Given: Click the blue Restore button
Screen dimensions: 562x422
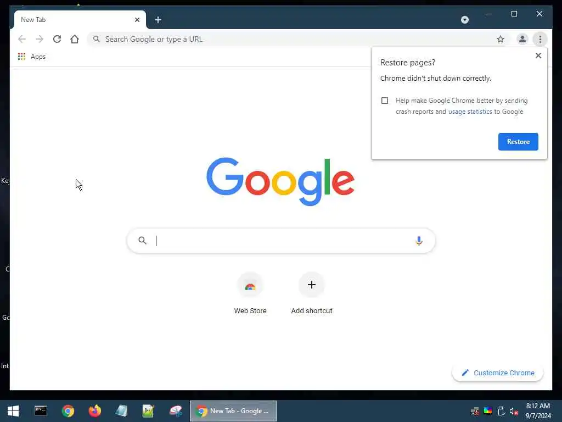Looking at the screenshot, I should coord(518,142).
